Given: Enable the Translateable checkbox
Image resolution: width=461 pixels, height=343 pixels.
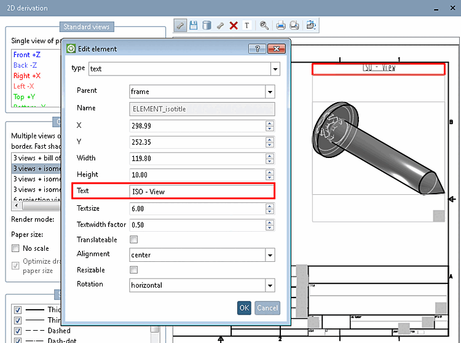Looking at the screenshot, I should (x=134, y=239).
